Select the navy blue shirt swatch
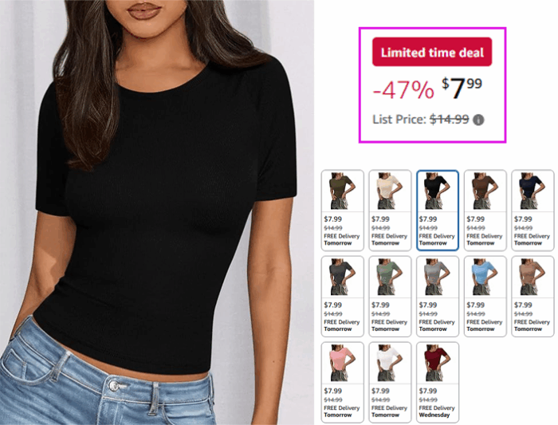Viewport: 558px width, 425px height. [x=532, y=211]
